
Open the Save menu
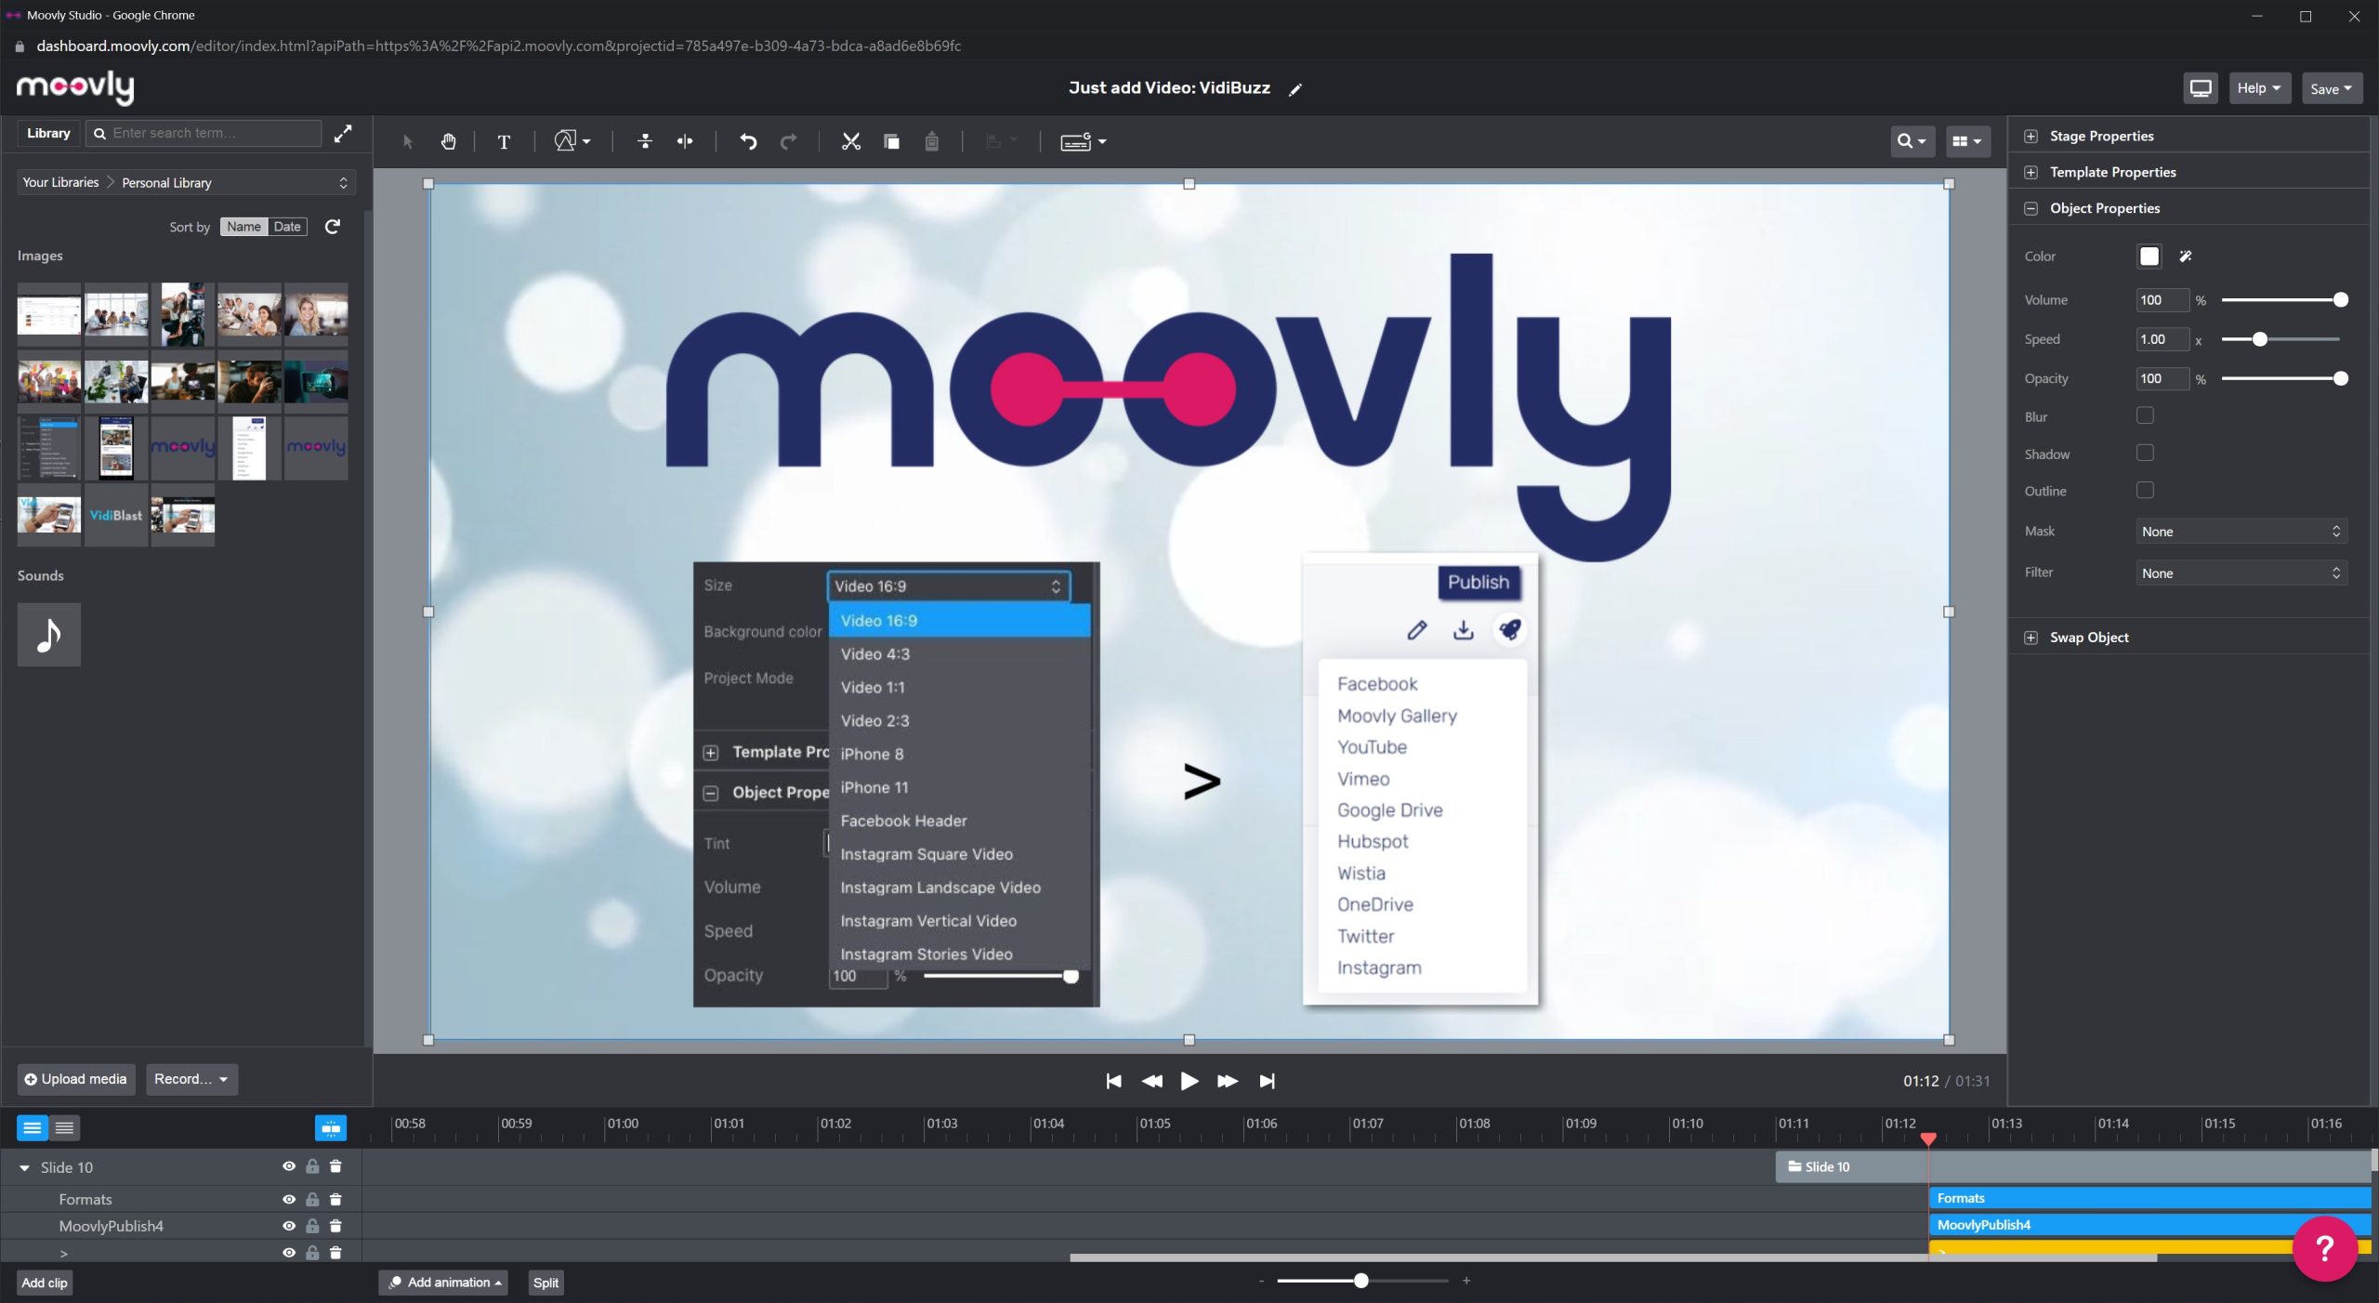click(2332, 88)
